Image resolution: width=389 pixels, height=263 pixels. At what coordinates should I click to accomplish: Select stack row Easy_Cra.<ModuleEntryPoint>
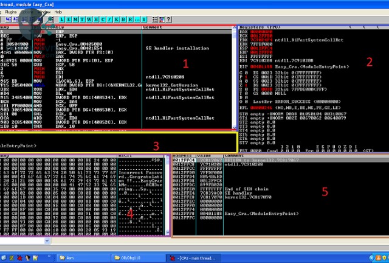pos(261,214)
